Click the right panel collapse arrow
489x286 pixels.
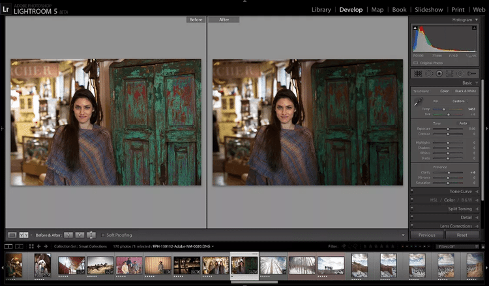point(486,129)
